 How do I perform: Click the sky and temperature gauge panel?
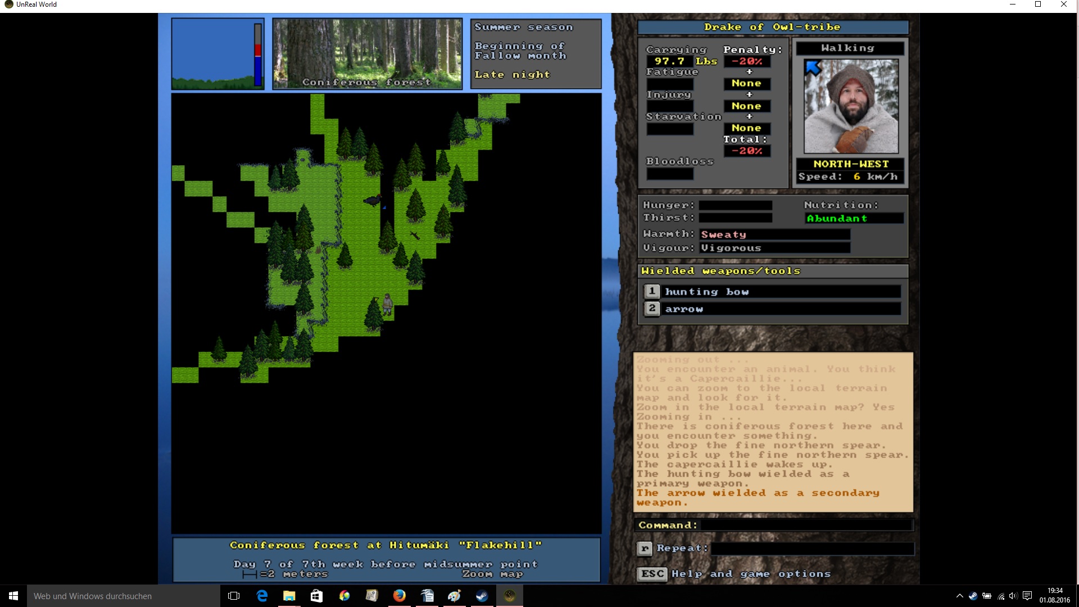click(x=217, y=54)
